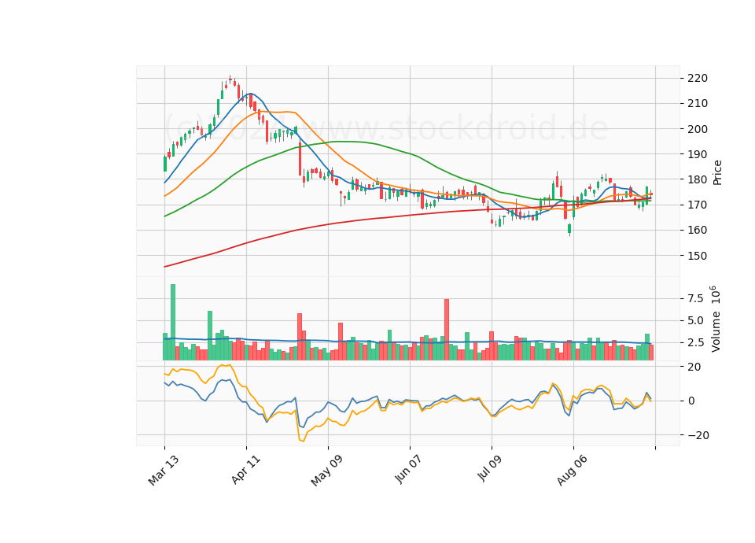
Task: Click the "Jun 07" date label
Action: (408, 469)
